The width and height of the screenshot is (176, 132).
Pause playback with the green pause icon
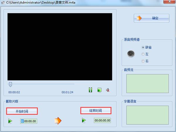click(91, 90)
